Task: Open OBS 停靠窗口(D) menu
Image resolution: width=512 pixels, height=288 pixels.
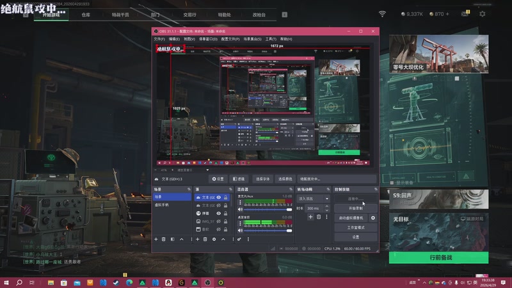Action: [x=209, y=39]
